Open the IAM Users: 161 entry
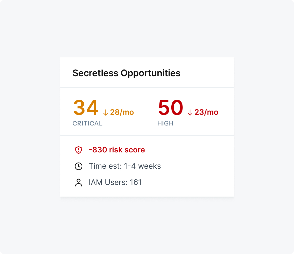Screen dimensions: 294x254 pos(115,182)
